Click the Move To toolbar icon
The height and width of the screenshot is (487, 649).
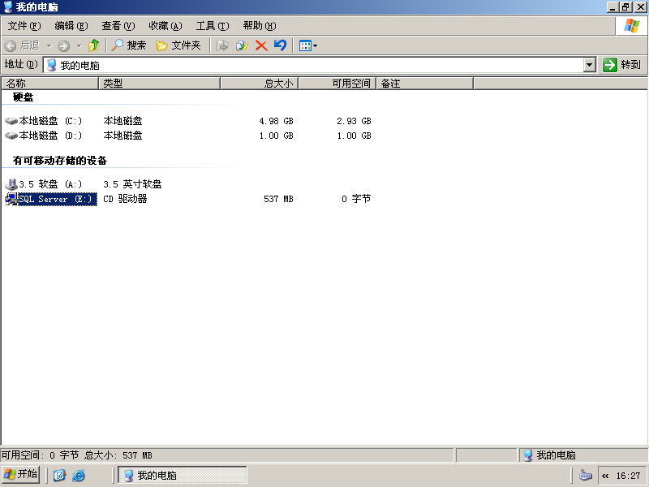point(222,45)
